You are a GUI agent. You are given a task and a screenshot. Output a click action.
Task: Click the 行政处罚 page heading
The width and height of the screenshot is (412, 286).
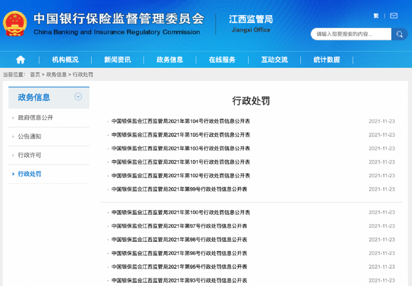click(251, 101)
